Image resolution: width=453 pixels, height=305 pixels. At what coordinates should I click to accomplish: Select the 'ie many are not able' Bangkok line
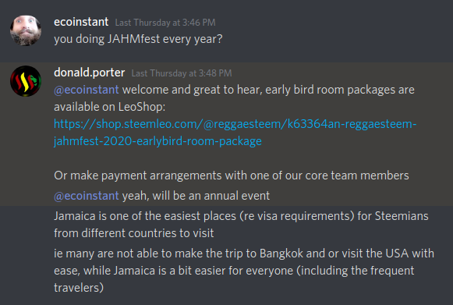(244, 254)
